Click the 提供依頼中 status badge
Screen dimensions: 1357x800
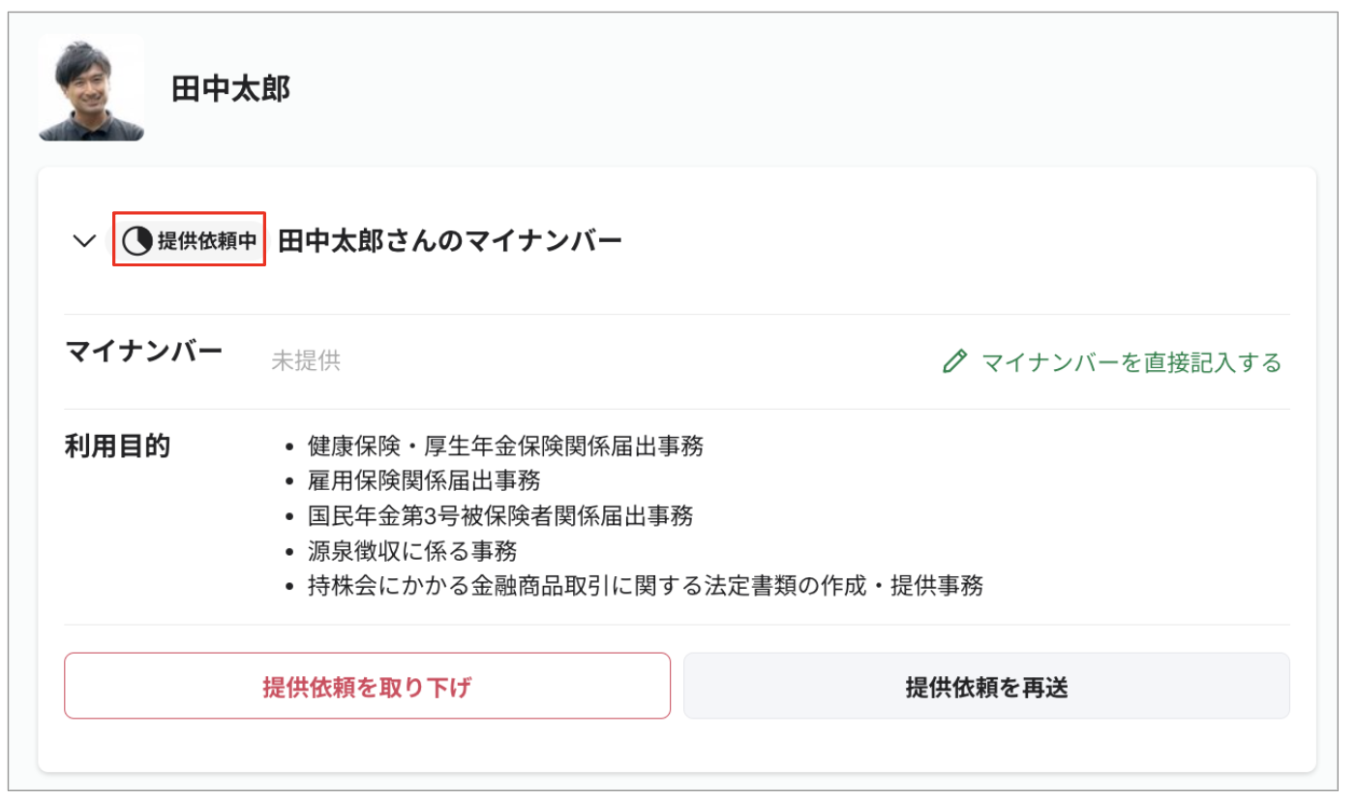click(x=190, y=240)
